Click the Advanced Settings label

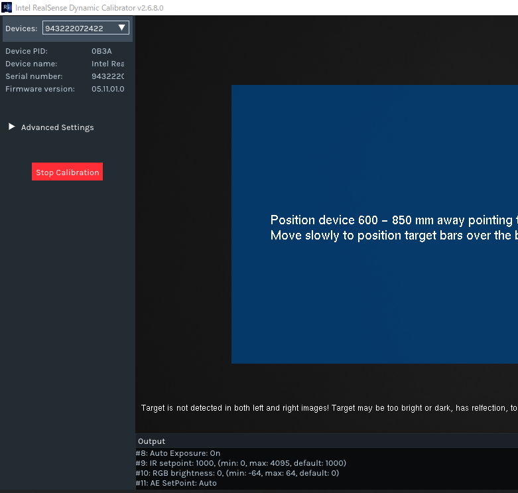(58, 127)
